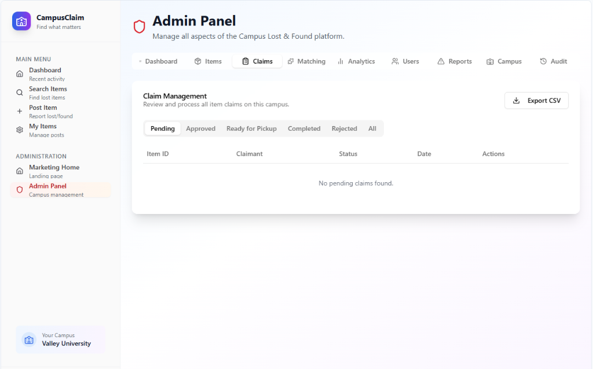Click the red shield icon beside Admin Panel heading
This screenshot has width=593, height=369.
(x=139, y=27)
